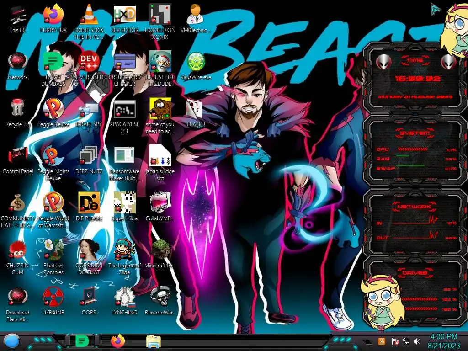Screen dimensions: 468x351
Task: Open the red flag Action Center tray icon
Action: pyautogui.click(x=395, y=341)
